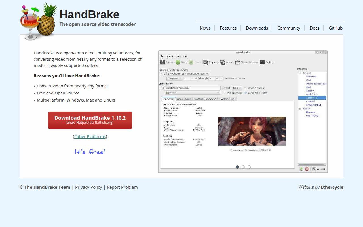Image resolution: width=363 pixels, height=227 pixels.
Task: Follow the Other Platforms link
Action: (90, 136)
